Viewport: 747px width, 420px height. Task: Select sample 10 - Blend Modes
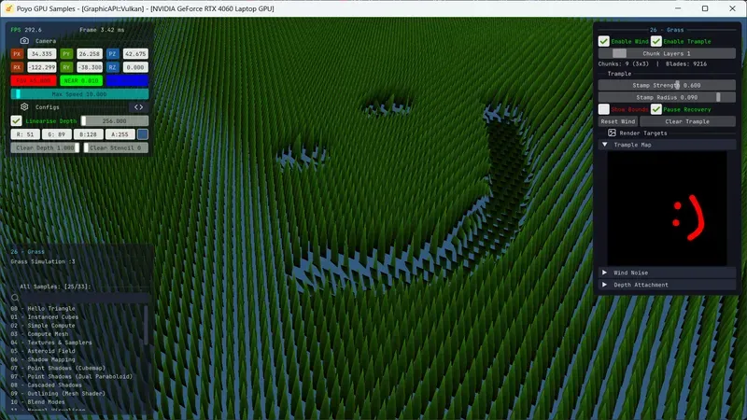point(37,402)
